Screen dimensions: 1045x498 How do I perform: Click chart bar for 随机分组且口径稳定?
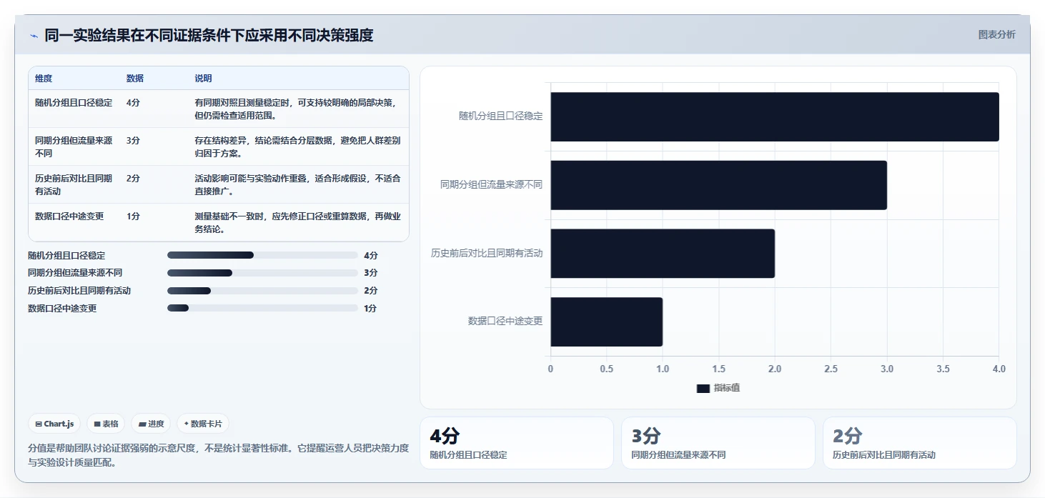[775, 116]
